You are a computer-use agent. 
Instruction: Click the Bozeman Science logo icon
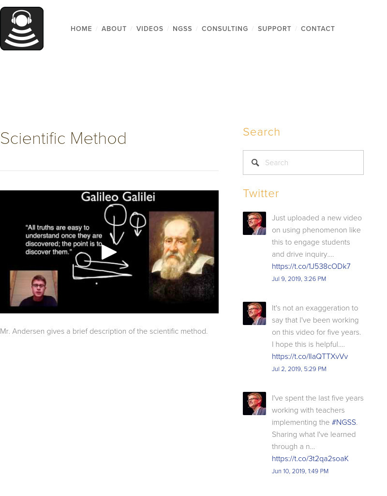click(21, 28)
